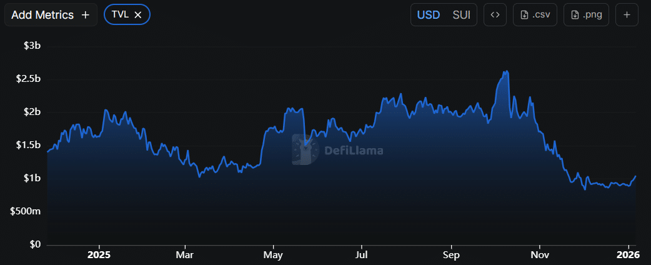Click the $1.5b y-axis label
Screen dimensions: 651x265
click(28, 145)
